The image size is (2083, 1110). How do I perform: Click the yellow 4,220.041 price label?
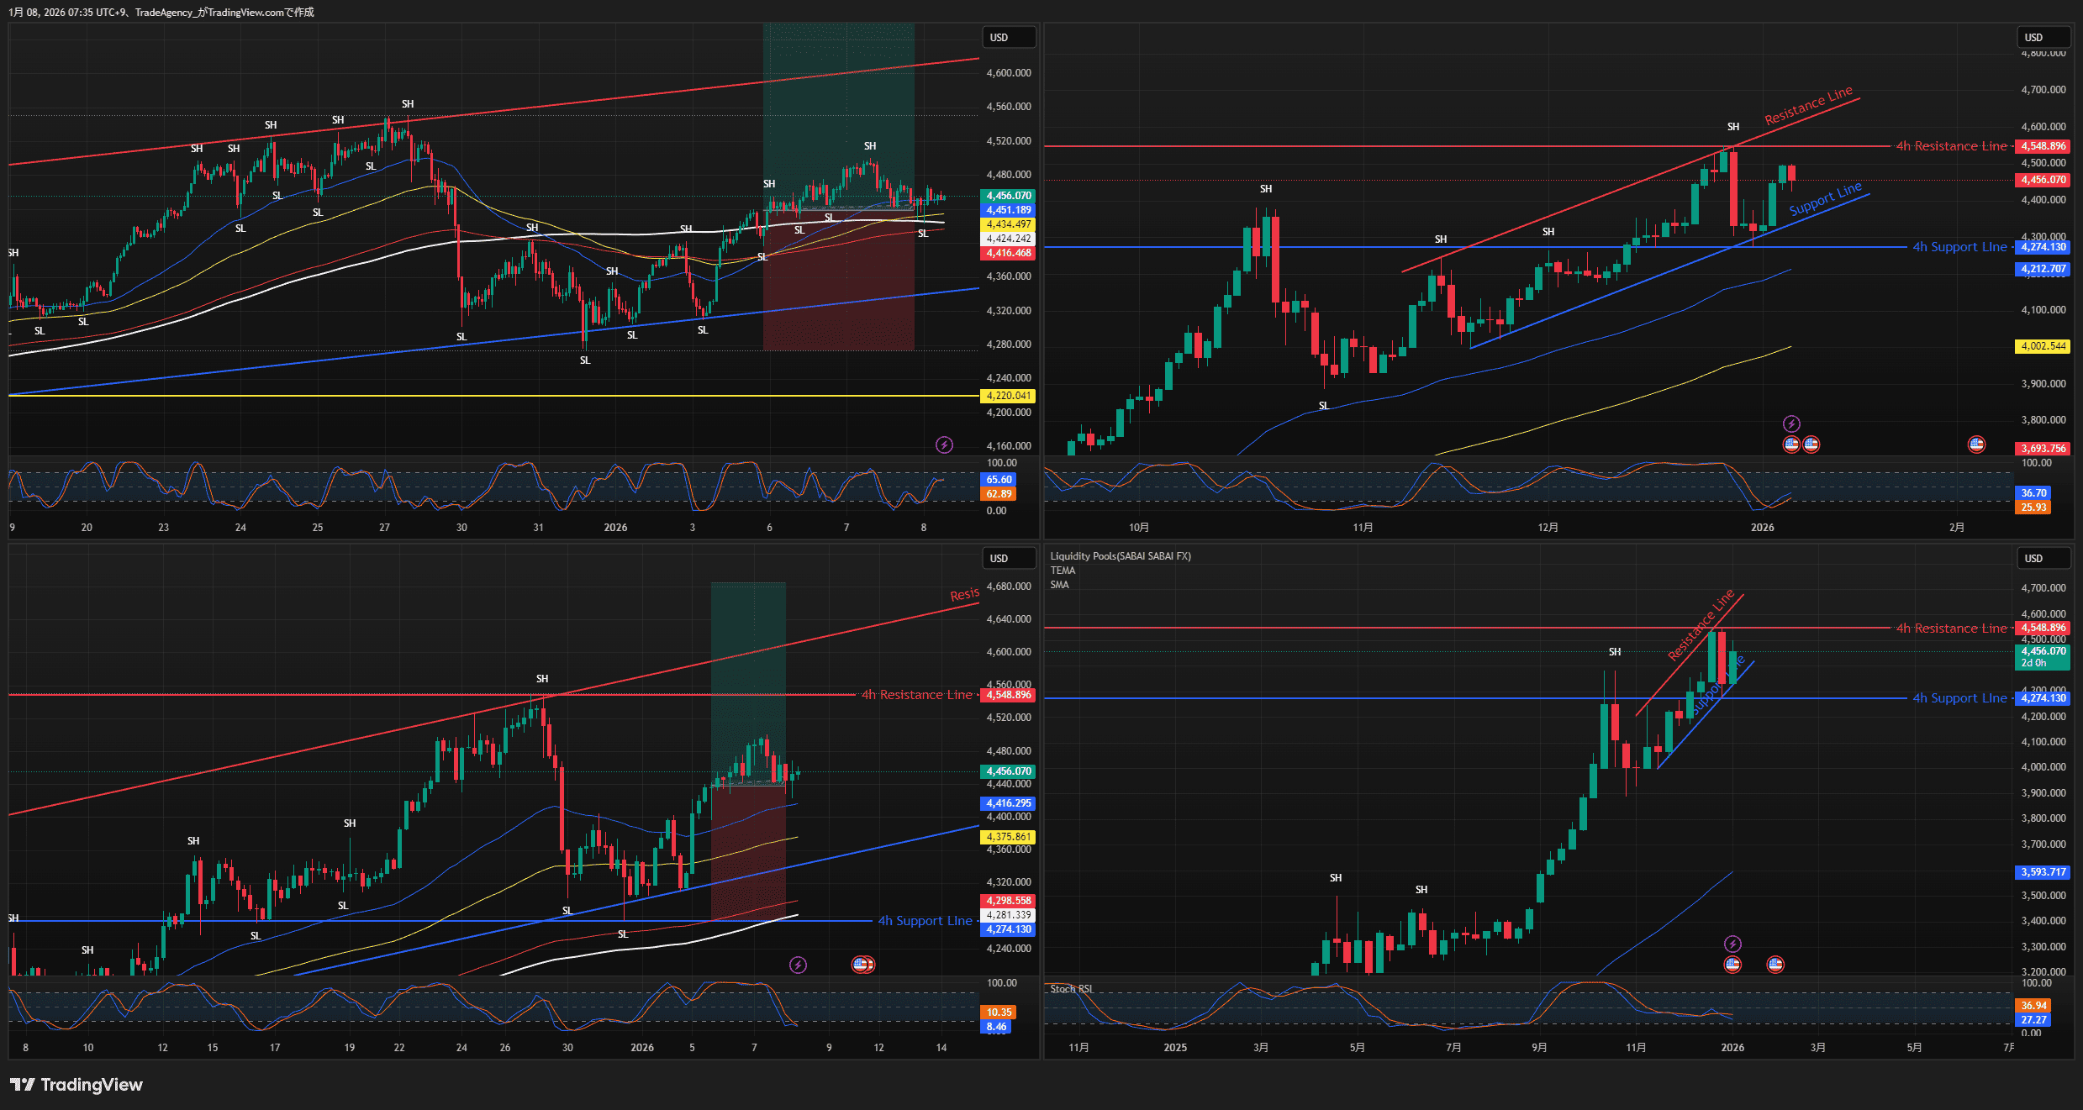tap(1008, 396)
